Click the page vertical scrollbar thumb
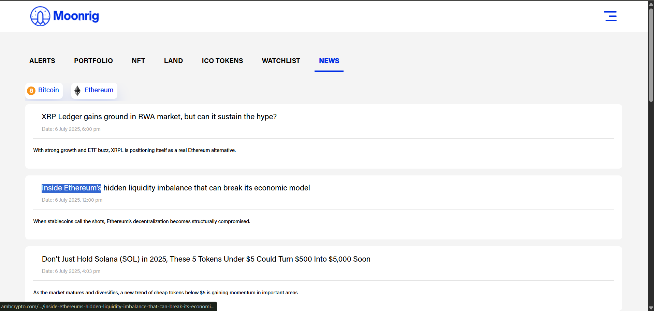Viewport: 654px width, 311px height. pyautogui.click(x=651, y=55)
